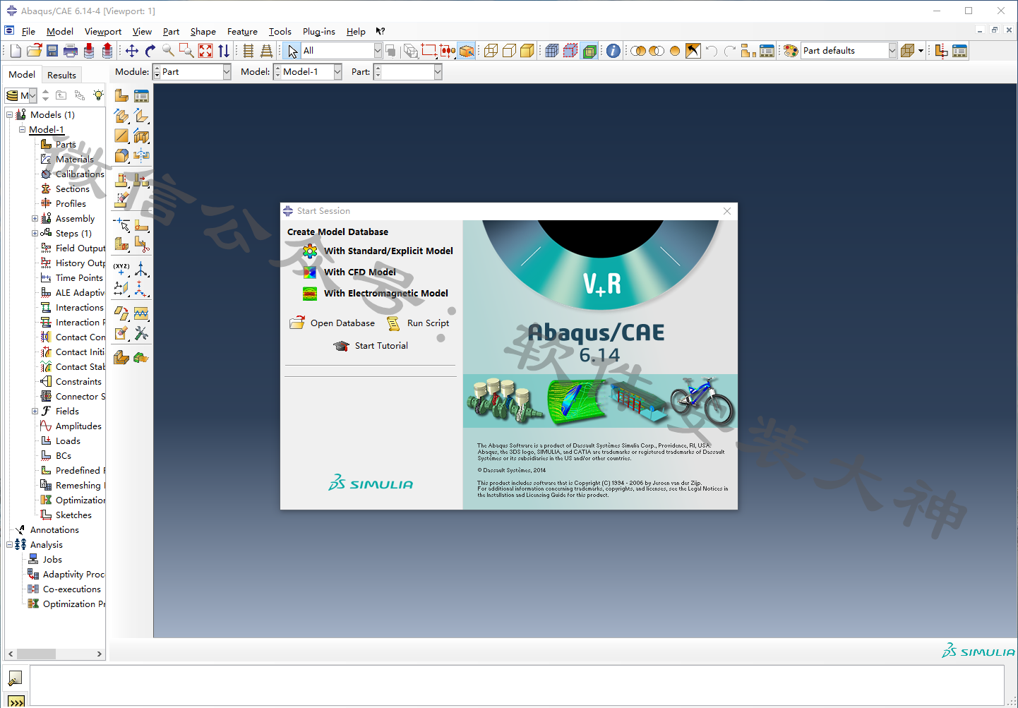The width and height of the screenshot is (1018, 708).
Task: Click Start Tutorial link
Action: 381,346
